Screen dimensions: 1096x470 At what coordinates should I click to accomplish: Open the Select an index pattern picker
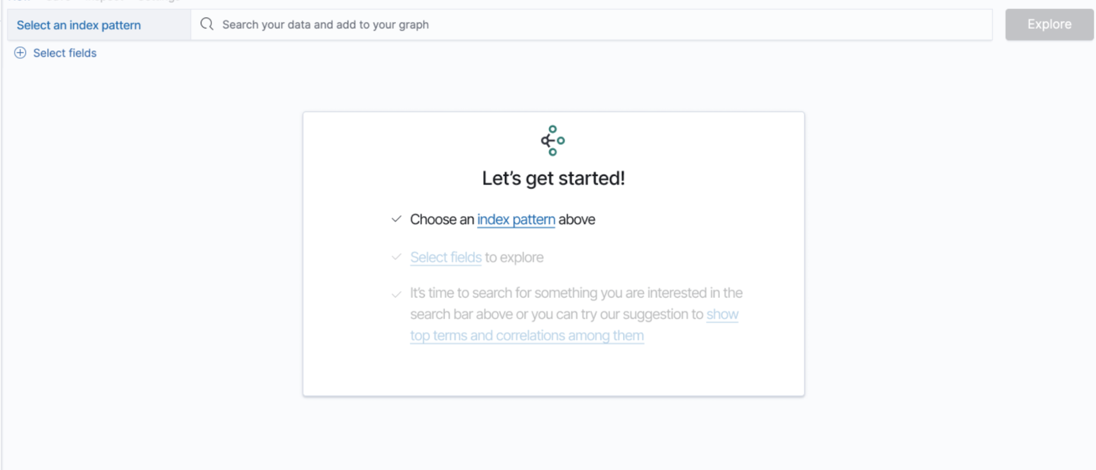click(99, 25)
